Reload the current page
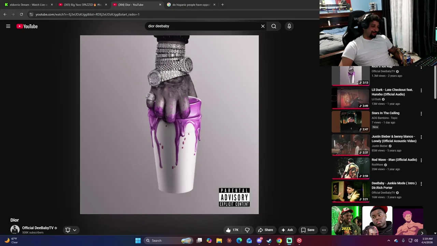Image resolution: width=437 pixels, height=246 pixels. click(21, 14)
